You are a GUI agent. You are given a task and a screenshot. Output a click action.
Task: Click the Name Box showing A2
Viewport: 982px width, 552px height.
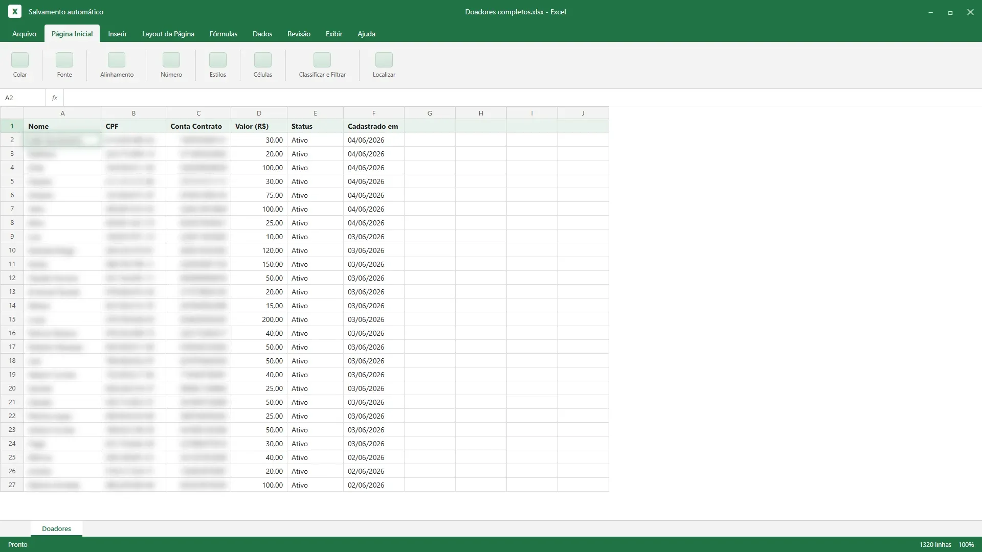click(x=23, y=98)
